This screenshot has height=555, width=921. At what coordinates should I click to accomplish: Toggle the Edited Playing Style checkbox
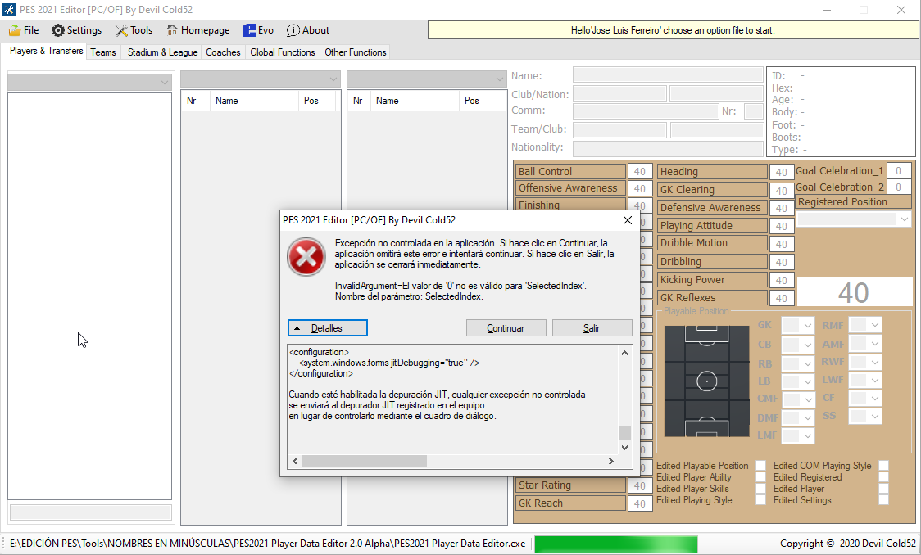coord(760,500)
